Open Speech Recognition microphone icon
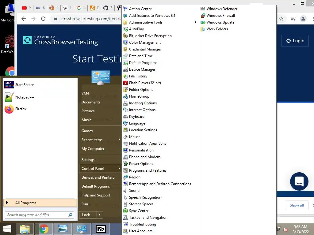The image size is (314, 235). click(x=125, y=197)
